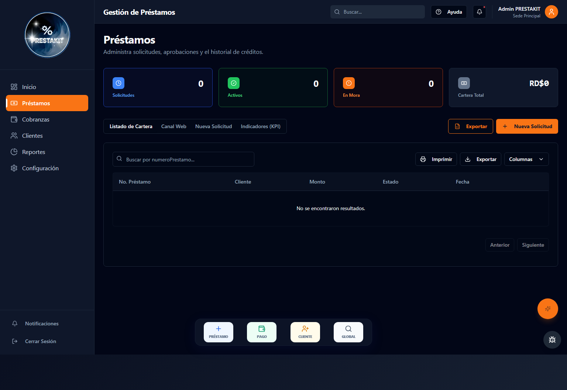Click the orange user avatar icon
The height and width of the screenshot is (390, 567).
(x=551, y=12)
